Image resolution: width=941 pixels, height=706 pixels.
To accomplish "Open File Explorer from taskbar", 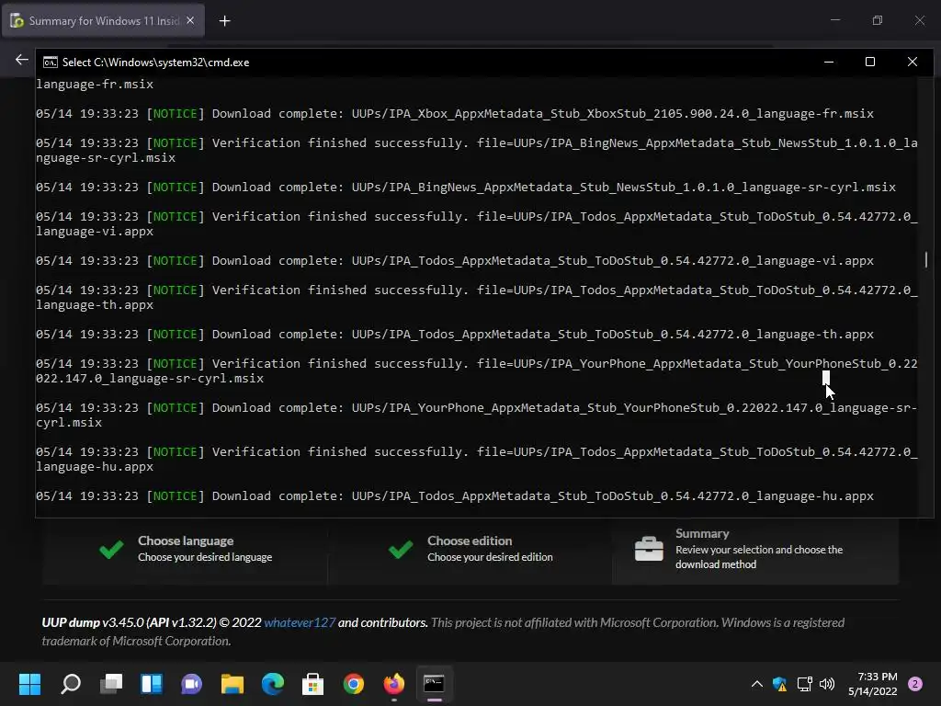I will 232,684.
